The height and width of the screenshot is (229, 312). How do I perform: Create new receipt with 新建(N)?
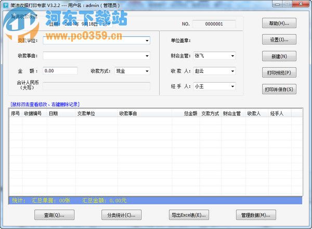click(279, 56)
